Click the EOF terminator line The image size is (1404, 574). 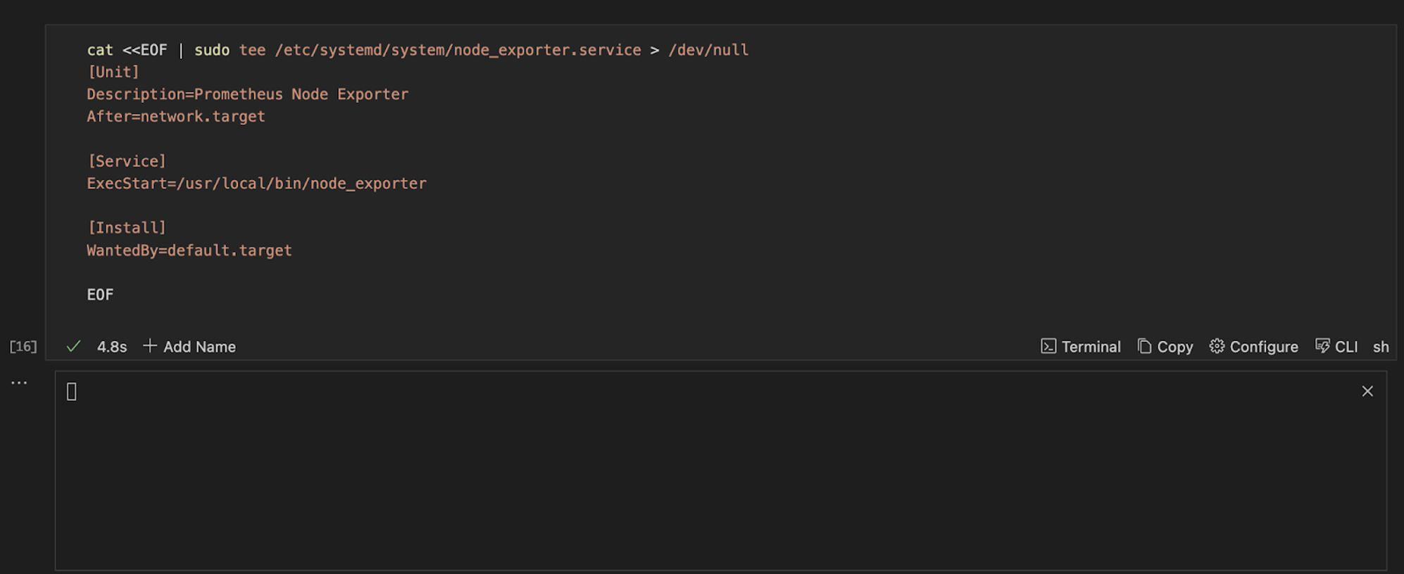[x=100, y=294]
